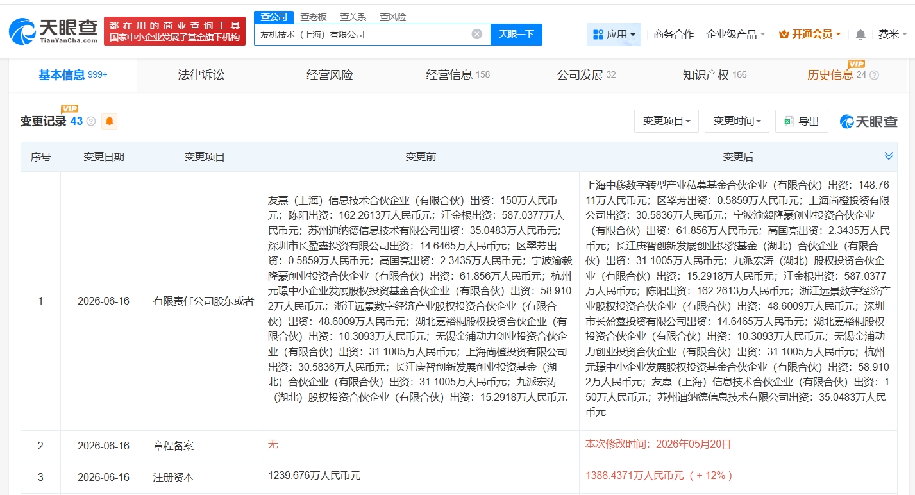Click the text 本次修改时间：2026年05月20日
This screenshot has height=495, width=915.
click(x=658, y=444)
